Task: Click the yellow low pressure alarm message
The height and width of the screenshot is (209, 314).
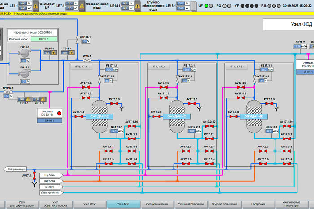Action: coord(41,13)
